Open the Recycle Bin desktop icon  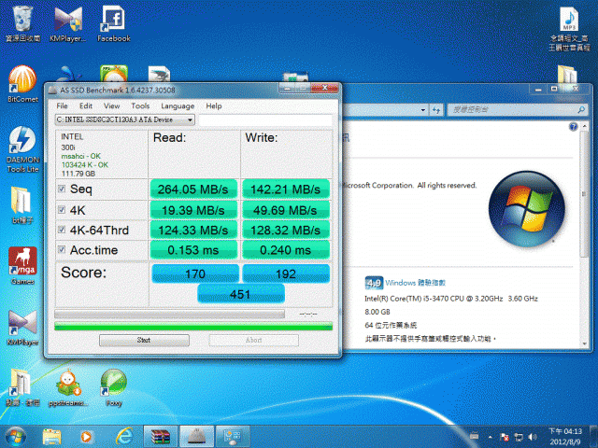[x=22, y=22]
